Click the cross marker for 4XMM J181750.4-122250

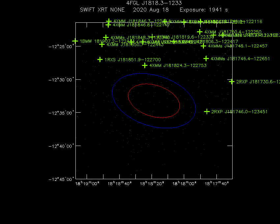(x=200, y=32)
